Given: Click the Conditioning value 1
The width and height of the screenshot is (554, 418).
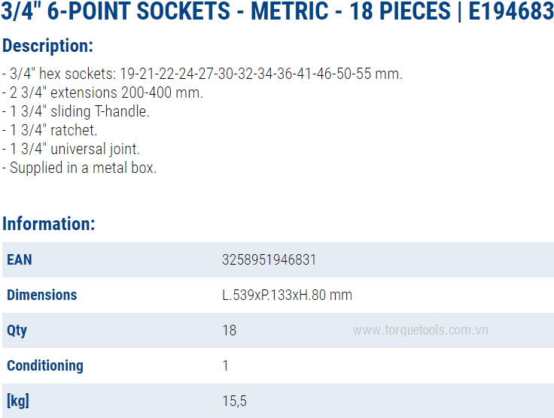Looking at the screenshot, I should pos(225,365).
